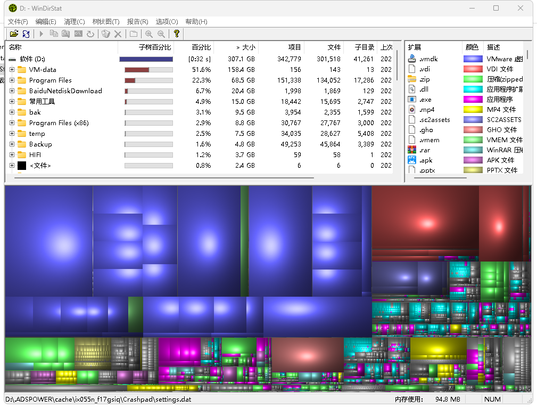
Task: Click the Open folder toolbar icon
Action: pos(14,34)
